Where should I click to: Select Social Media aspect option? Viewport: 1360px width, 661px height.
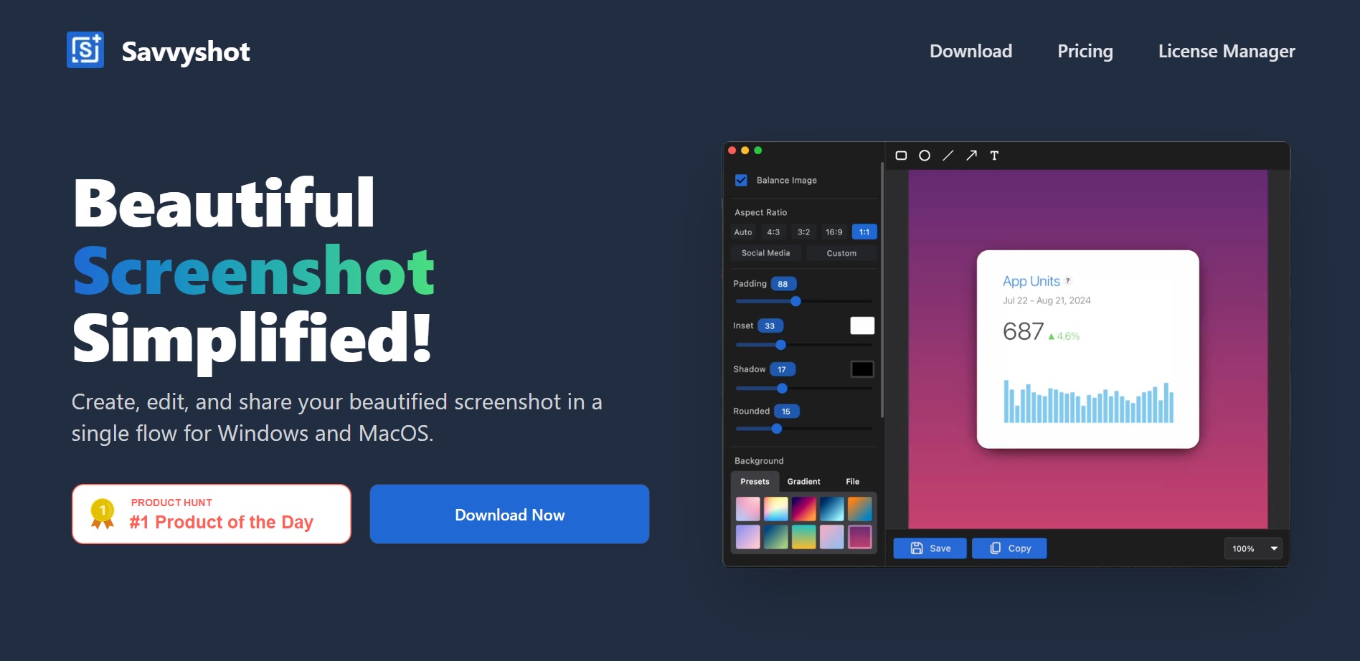766,253
